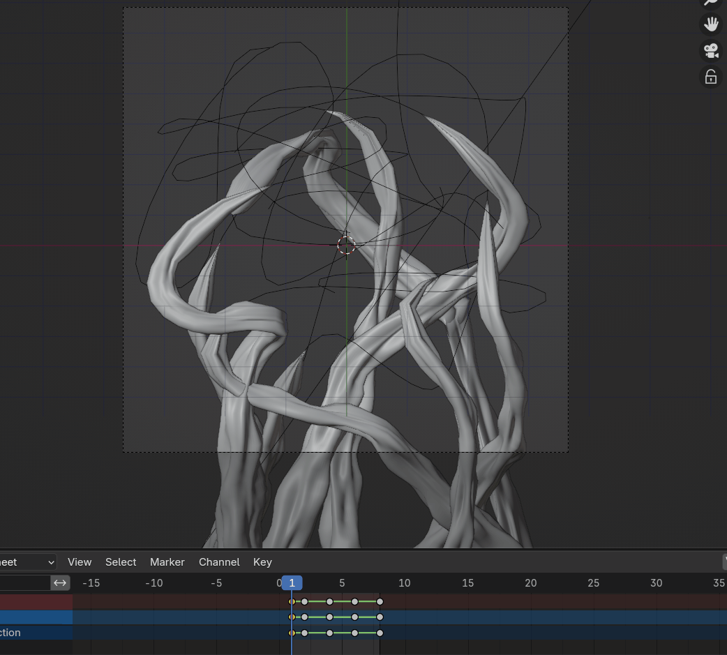Click the channel search field in dope sheet
This screenshot has height=655, width=727.
(24, 582)
